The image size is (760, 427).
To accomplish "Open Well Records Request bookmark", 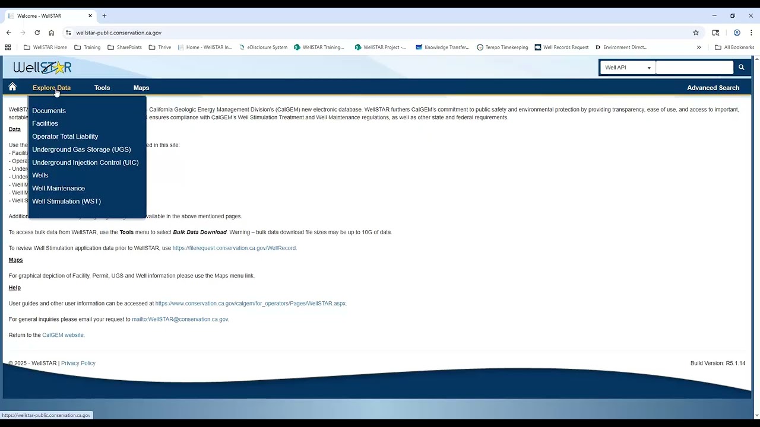I will coord(562,47).
